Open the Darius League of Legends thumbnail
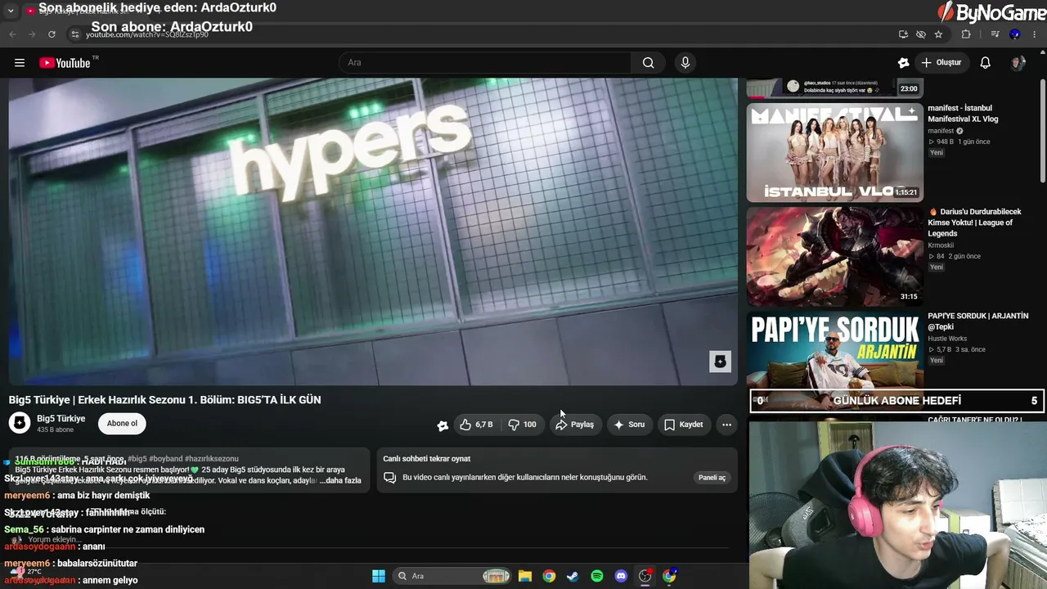Viewport: 1047px width, 589px height. (x=834, y=256)
